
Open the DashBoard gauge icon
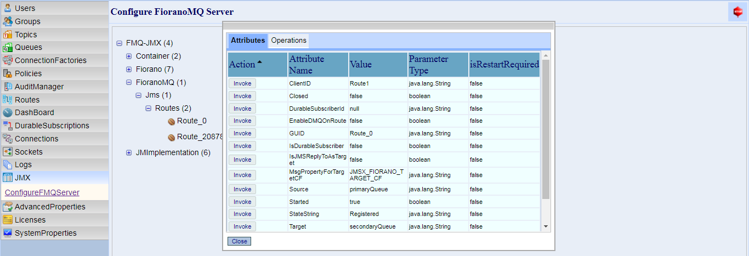click(x=8, y=112)
